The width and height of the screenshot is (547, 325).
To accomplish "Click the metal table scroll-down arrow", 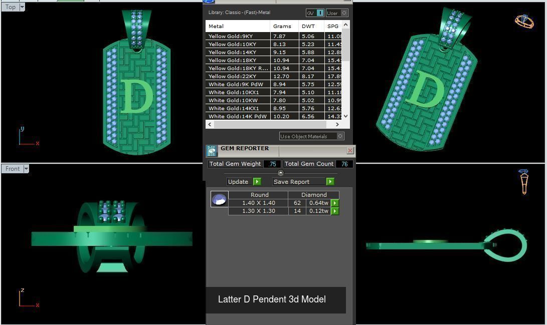I will (x=346, y=116).
